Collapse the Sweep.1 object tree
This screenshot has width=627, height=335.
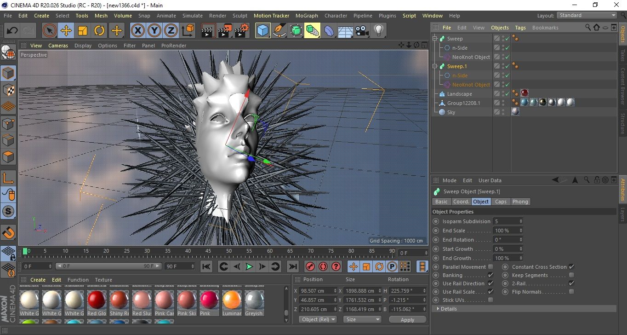click(x=434, y=66)
